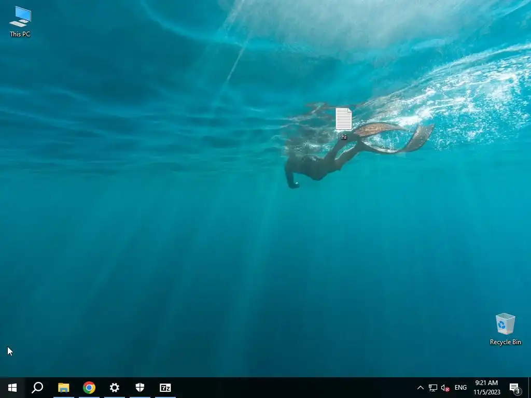531x398 pixels.
Task: Open the muted volume tray icon
Action: [445, 388]
